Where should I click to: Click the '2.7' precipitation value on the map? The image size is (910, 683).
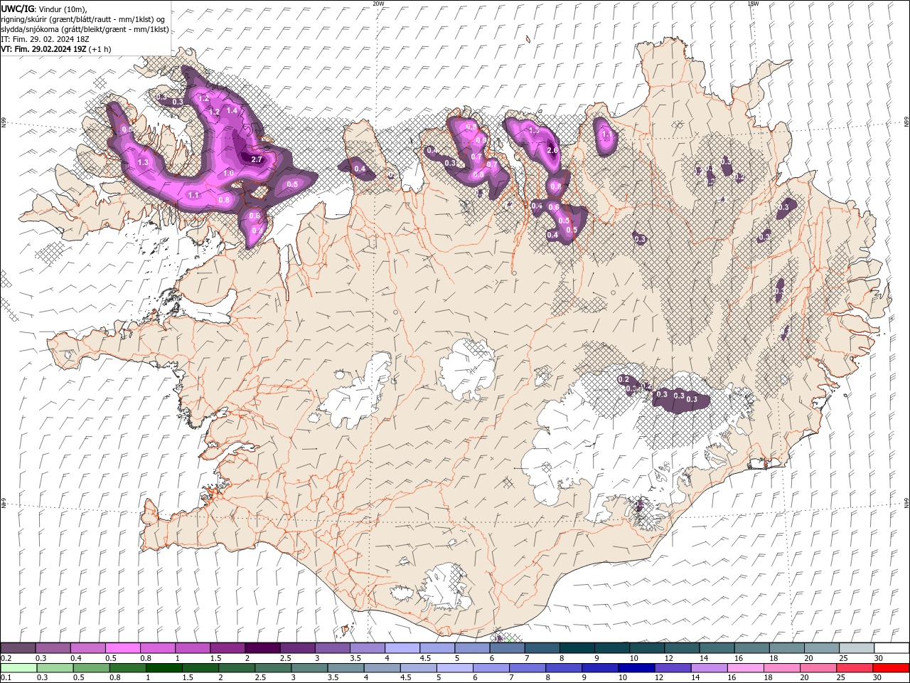(x=257, y=159)
